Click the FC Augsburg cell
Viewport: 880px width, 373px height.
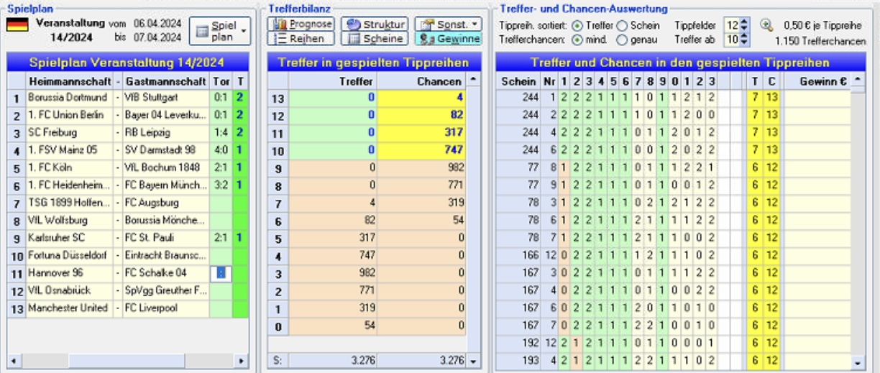coord(167,202)
